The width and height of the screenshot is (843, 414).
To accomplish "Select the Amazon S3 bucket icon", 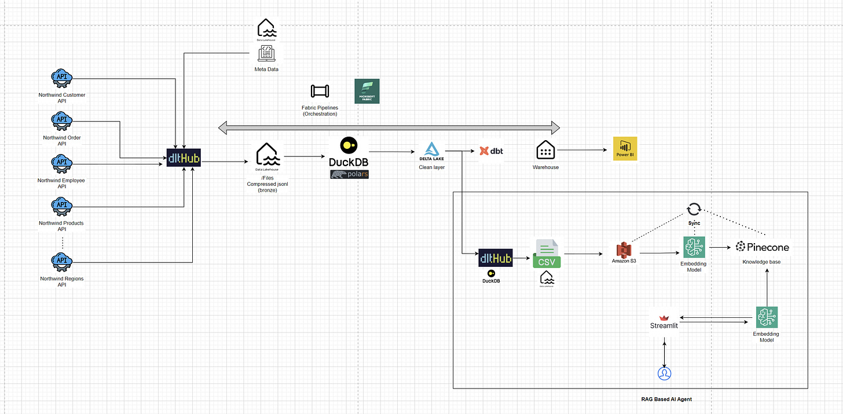I will point(624,251).
